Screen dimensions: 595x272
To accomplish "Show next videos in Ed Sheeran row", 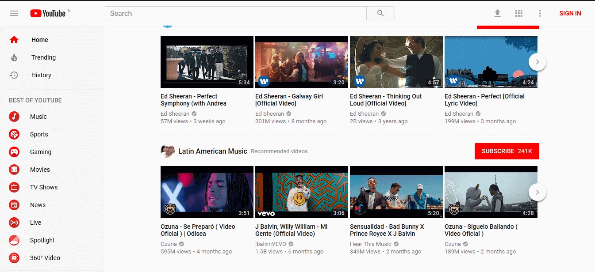I will click(x=537, y=62).
